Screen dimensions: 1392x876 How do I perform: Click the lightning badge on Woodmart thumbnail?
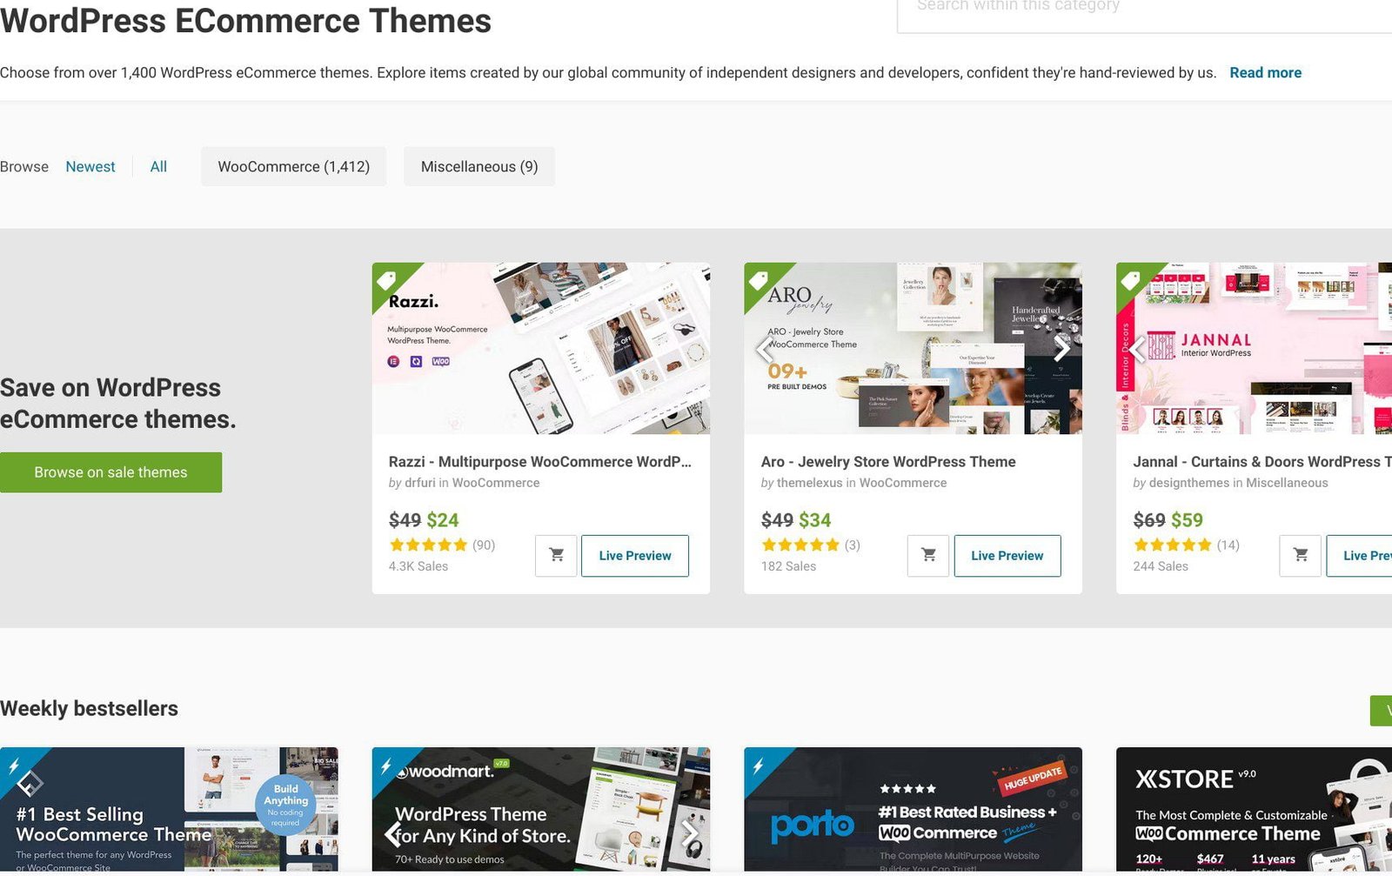[385, 766]
